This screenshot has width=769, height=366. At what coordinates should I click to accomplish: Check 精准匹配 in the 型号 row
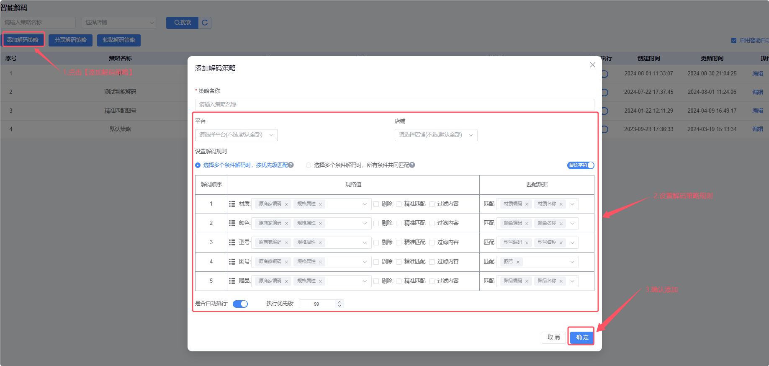(x=399, y=243)
